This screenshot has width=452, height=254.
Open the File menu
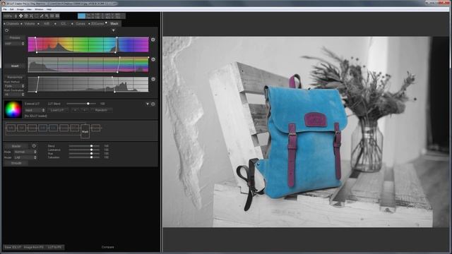pos(5,9)
